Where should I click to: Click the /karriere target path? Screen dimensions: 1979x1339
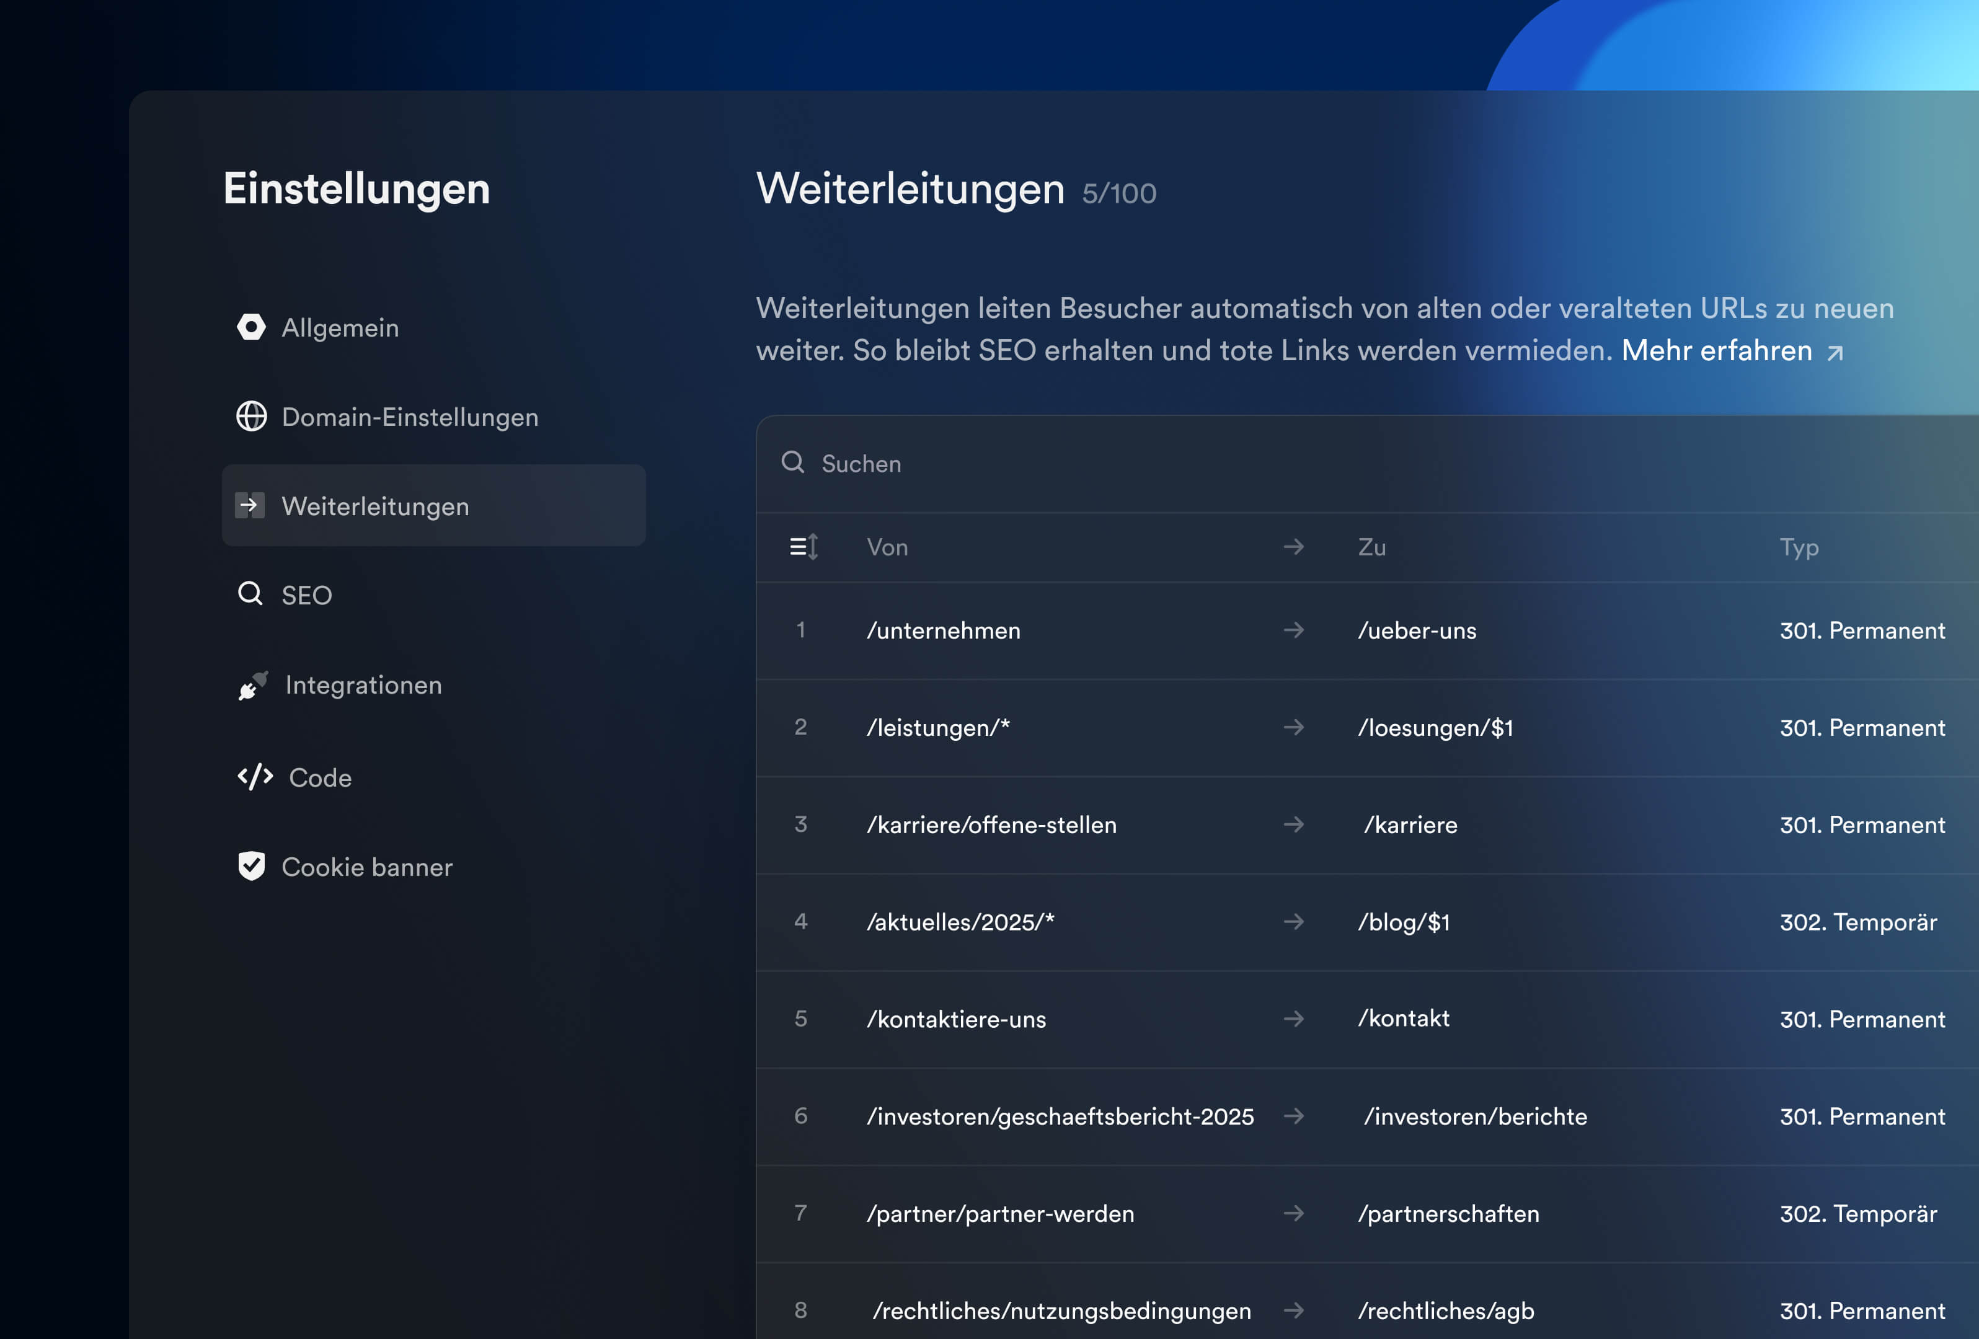(1410, 825)
